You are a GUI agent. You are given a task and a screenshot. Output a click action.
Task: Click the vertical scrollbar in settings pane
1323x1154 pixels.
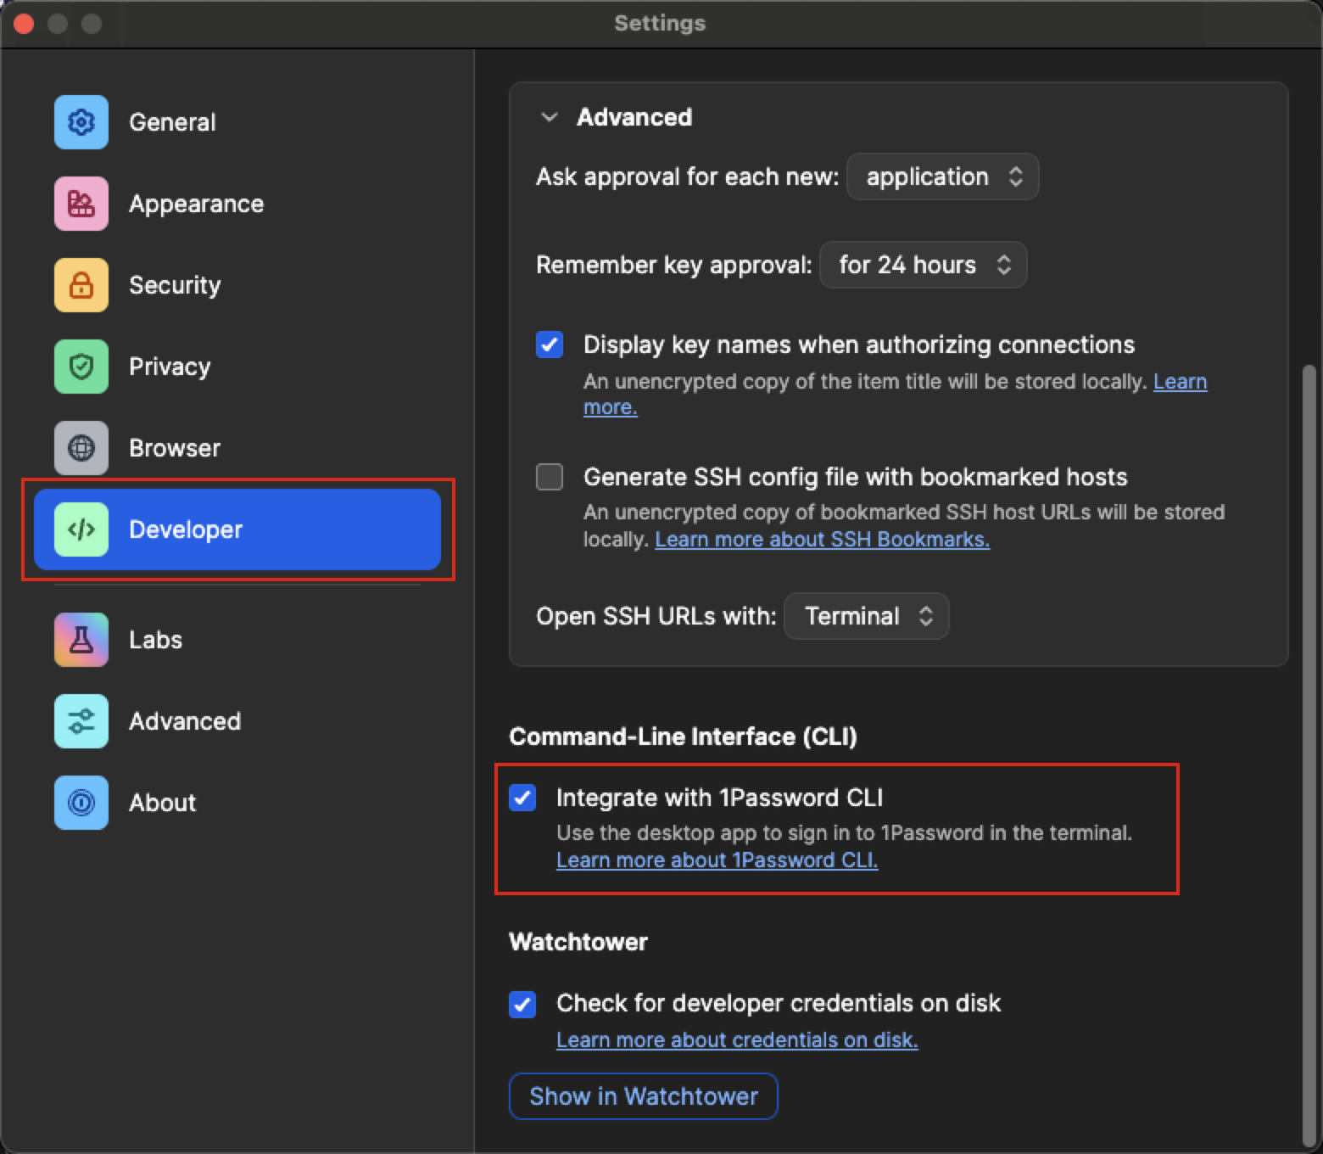[1309, 755]
